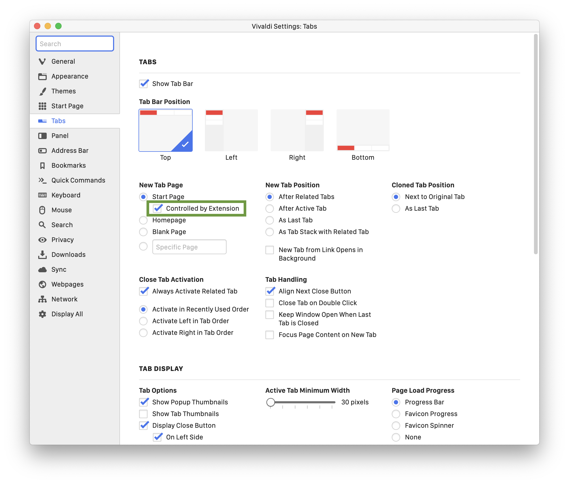Click the Network icon in sidebar
The height and width of the screenshot is (484, 569).
point(42,299)
